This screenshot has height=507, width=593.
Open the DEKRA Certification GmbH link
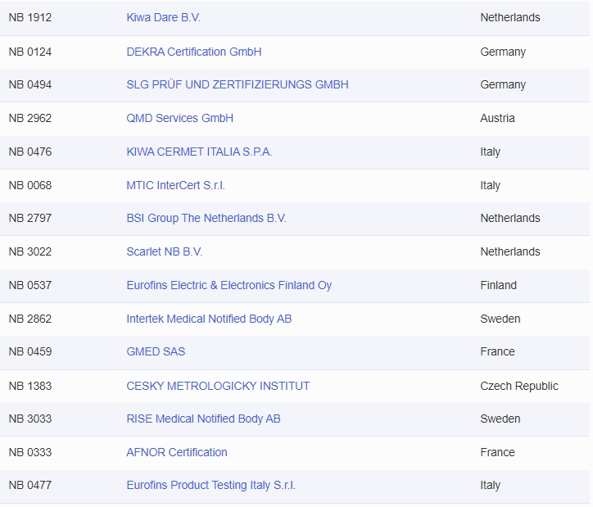(x=194, y=52)
